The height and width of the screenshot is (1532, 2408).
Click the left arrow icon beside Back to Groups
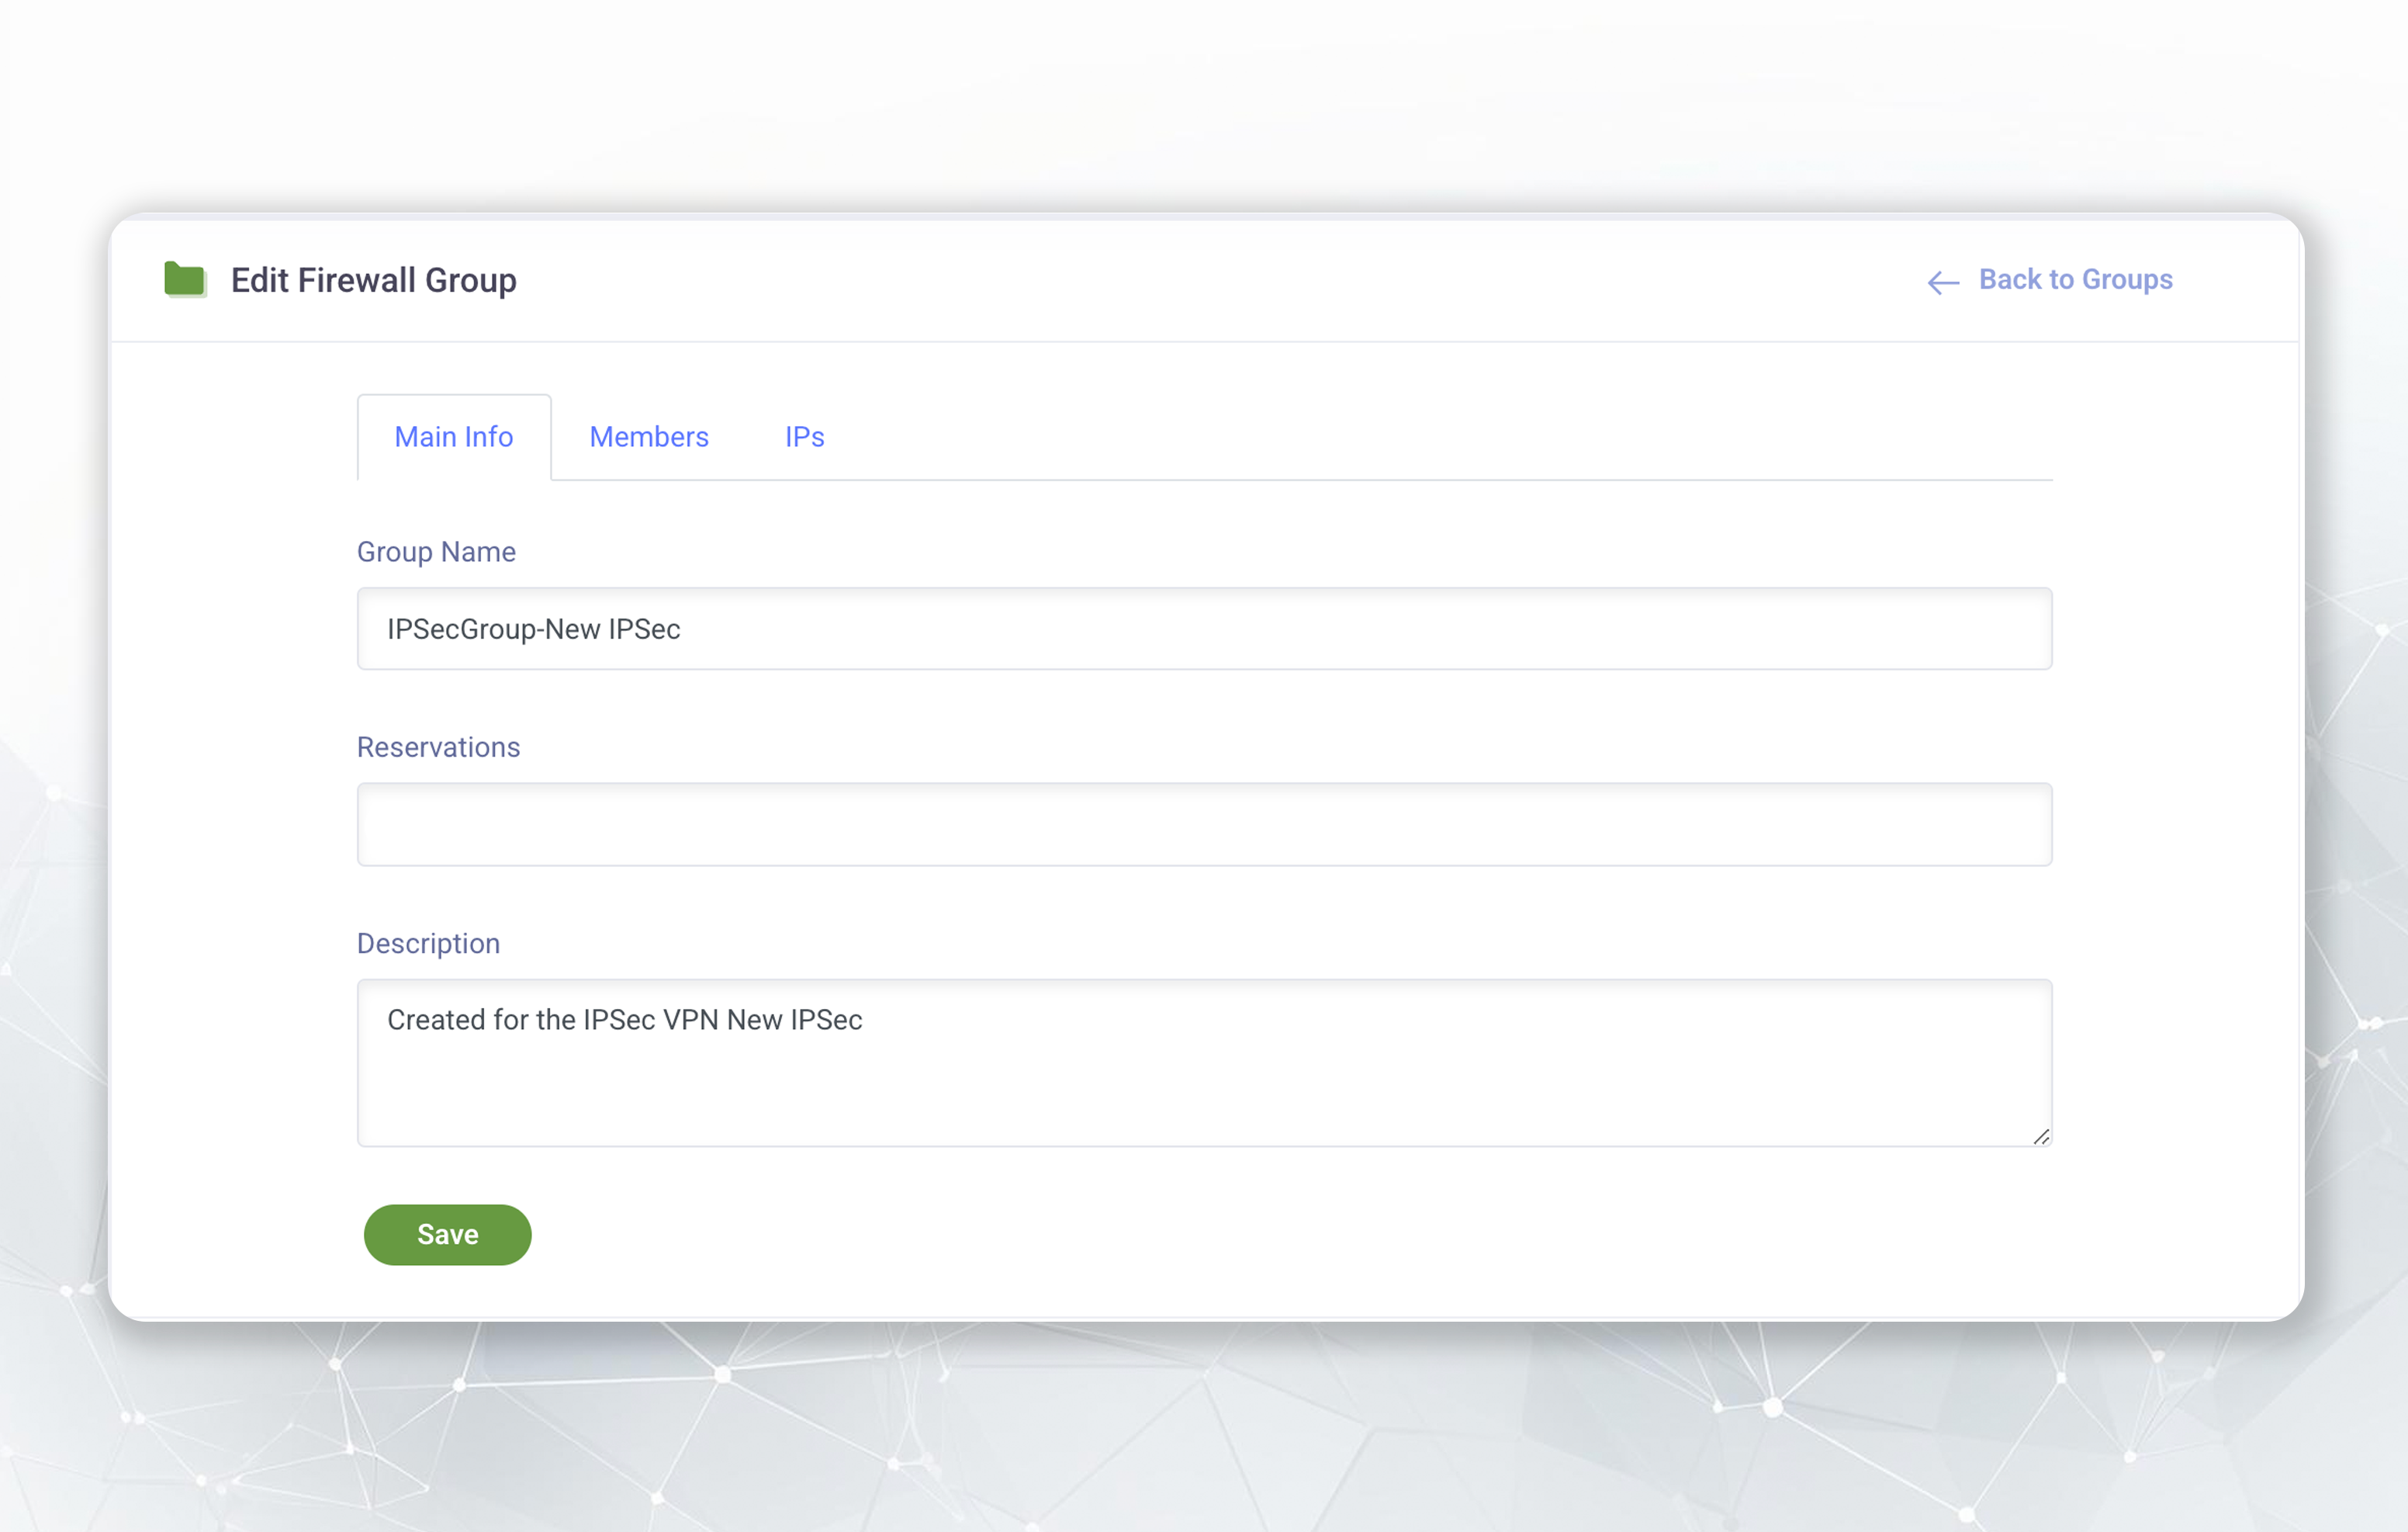pyautogui.click(x=1942, y=282)
